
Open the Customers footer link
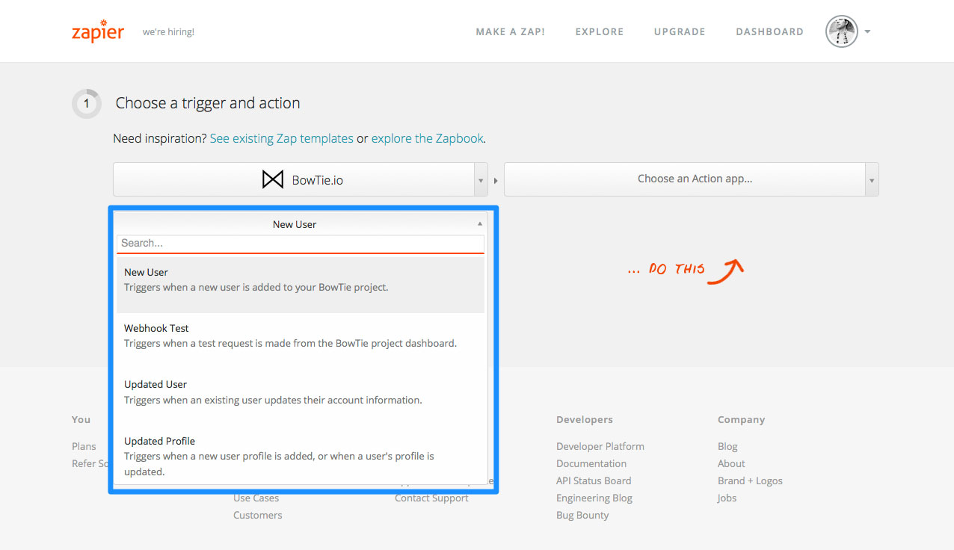[258, 515]
